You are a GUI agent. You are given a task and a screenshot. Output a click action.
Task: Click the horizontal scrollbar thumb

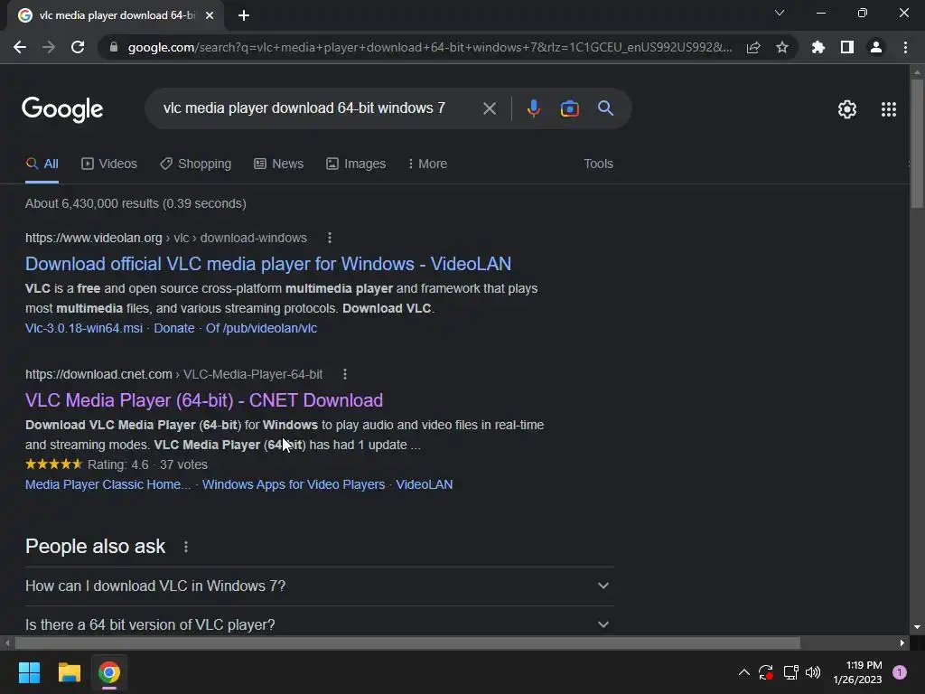[x=407, y=643]
